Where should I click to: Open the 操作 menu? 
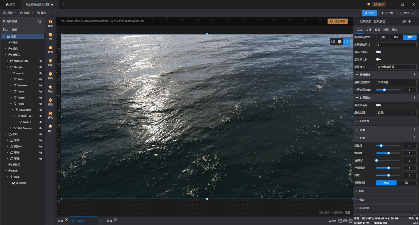point(43,13)
